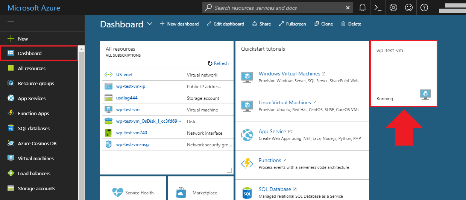Click the Virtual machines monitor icon
This screenshot has height=200, width=466.
click(11, 158)
